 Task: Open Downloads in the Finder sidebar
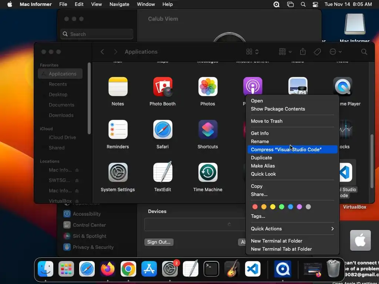(x=61, y=115)
